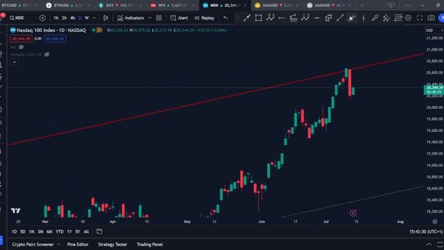Select the 6M date range
Image resolution: width=444 pixels, height=250 pixels.
pos(49,231)
